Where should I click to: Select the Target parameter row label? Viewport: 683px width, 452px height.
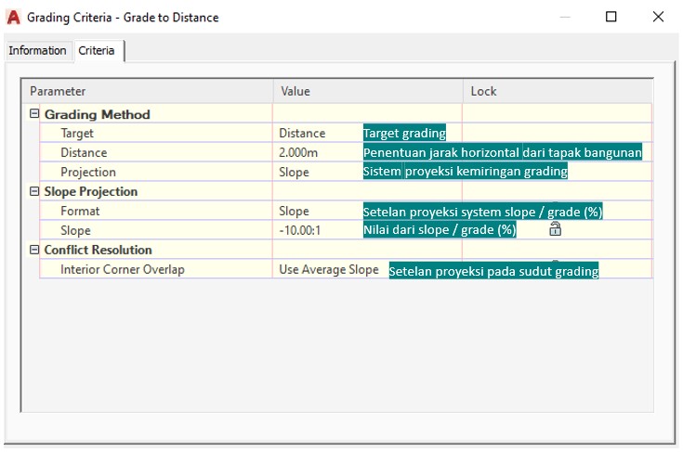point(77,134)
